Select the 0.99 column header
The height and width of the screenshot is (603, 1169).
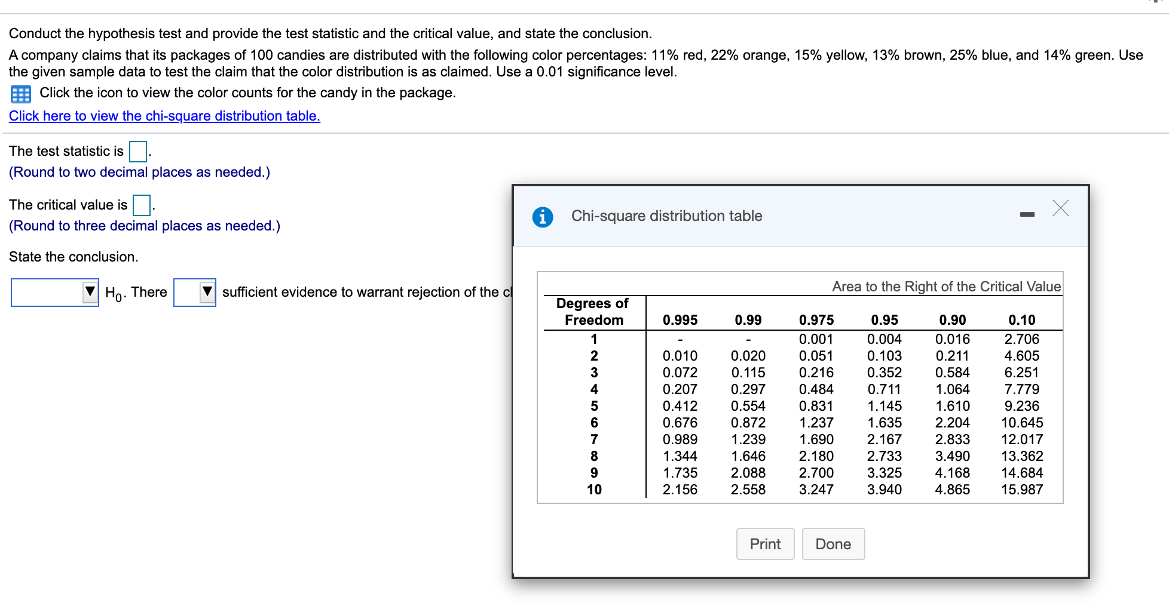tap(748, 320)
